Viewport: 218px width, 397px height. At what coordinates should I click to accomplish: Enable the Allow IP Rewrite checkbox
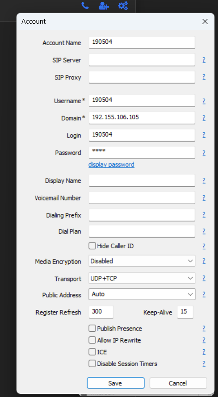pos(92,340)
